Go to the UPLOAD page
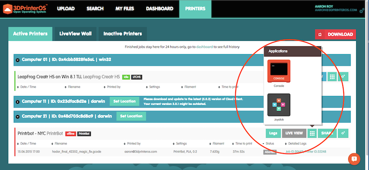Screen dimensions: 369x170 coord(66,9)
